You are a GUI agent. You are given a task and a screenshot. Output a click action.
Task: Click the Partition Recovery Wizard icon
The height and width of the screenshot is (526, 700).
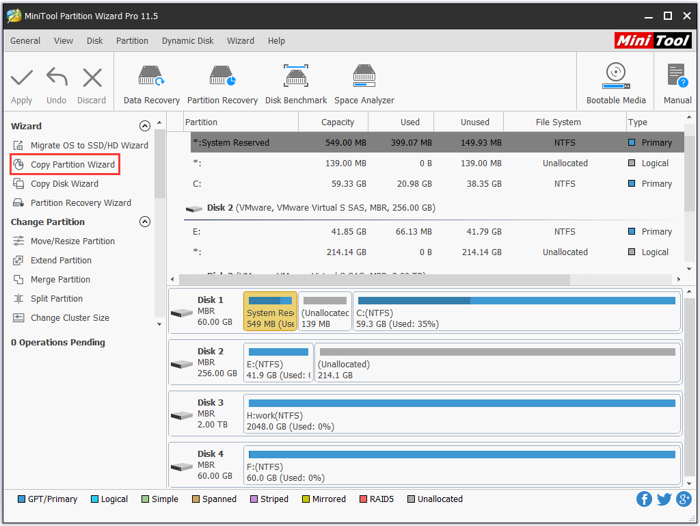click(18, 202)
